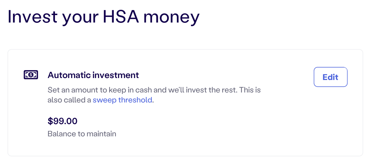
Task: Select the Invest your HSA money heading
Action: tap(104, 17)
